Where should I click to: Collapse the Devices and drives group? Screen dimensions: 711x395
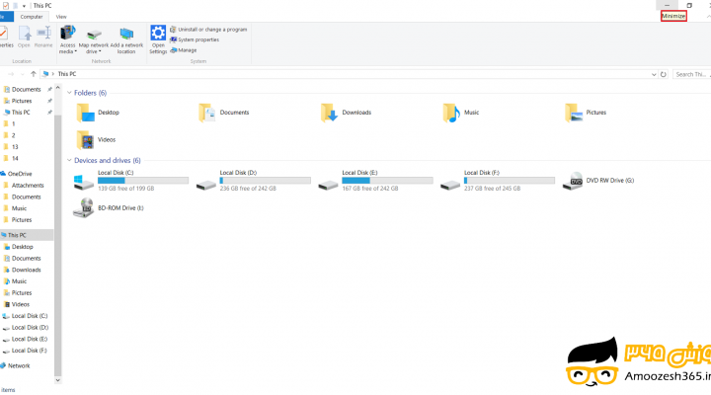69,160
